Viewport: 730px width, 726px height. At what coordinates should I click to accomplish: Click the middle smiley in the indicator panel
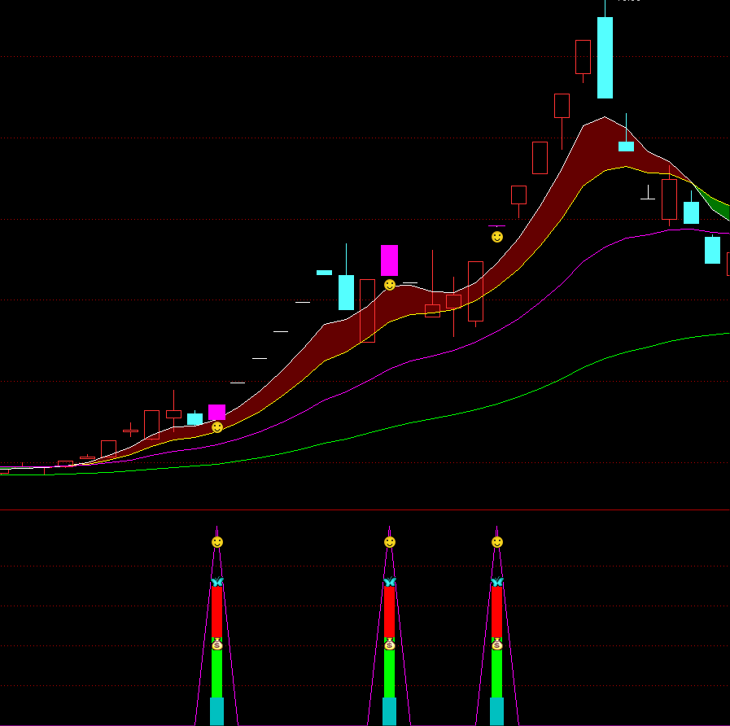click(x=390, y=542)
